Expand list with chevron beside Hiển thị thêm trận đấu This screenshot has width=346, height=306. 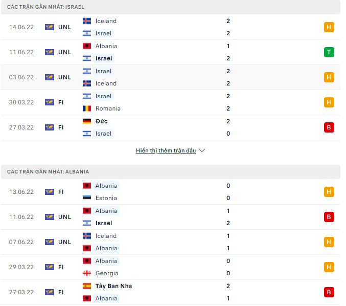coord(202,151)
